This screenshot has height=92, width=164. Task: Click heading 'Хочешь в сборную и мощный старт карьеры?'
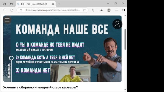coord(40,87)
